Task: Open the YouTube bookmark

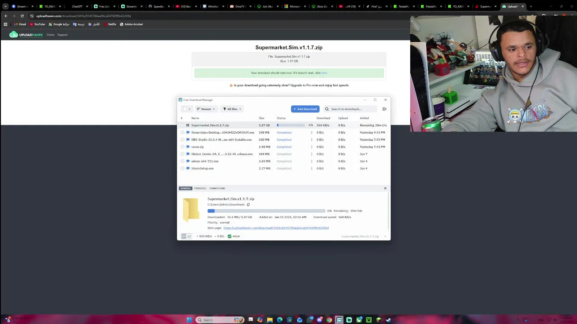Action: tap(37, 24)
